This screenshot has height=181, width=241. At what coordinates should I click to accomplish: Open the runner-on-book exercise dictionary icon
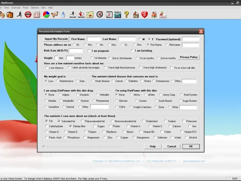(x=73, y=15)
